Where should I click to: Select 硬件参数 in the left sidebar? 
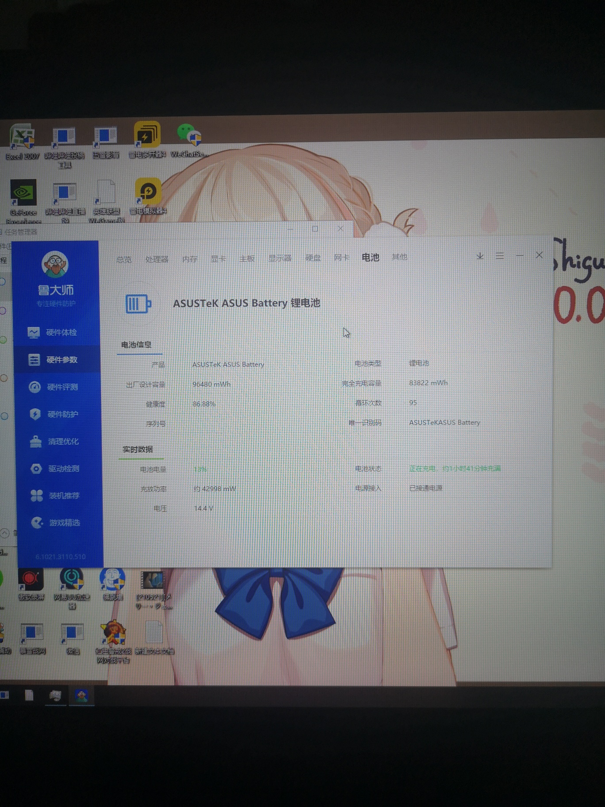tap(57, 360)
